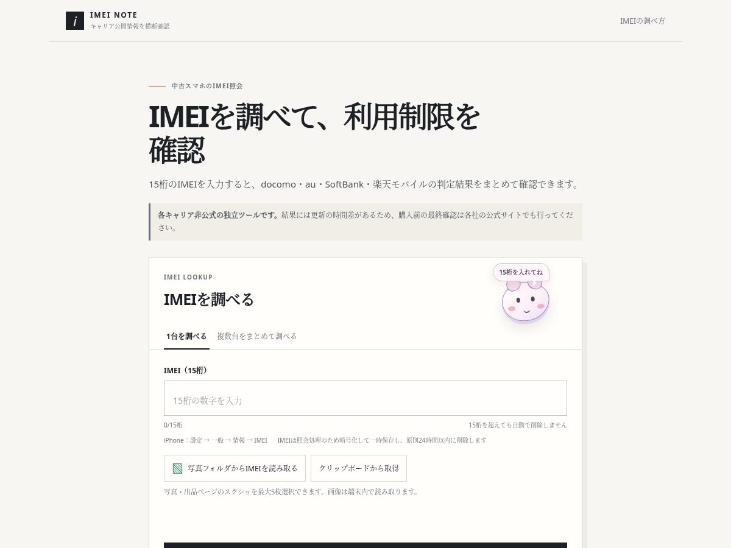This screenshot has height=548, width=731.
Task: Click the iPhone：設定→一般→情報→IMEI hint
Action: pos(216,440)
